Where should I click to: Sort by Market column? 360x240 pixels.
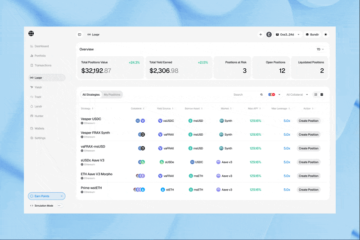click(x=226, y=108)
